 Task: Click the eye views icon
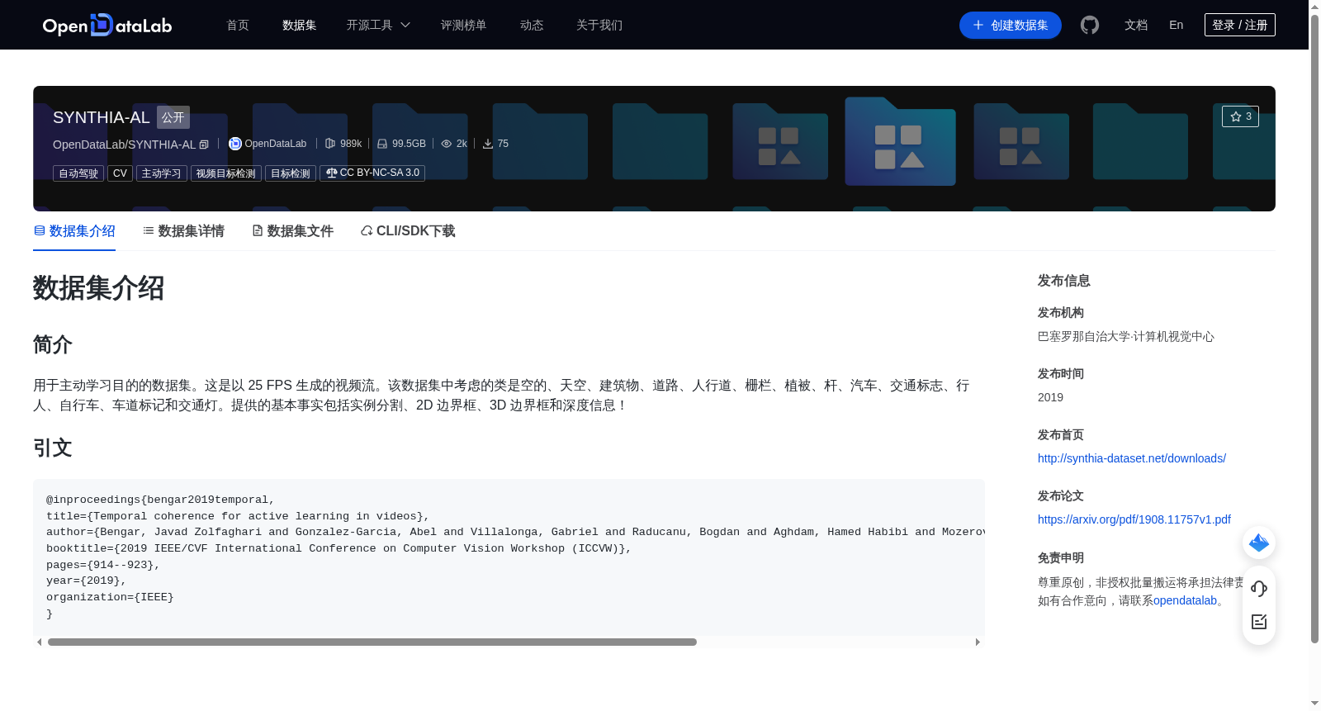[x=447, y=144]
